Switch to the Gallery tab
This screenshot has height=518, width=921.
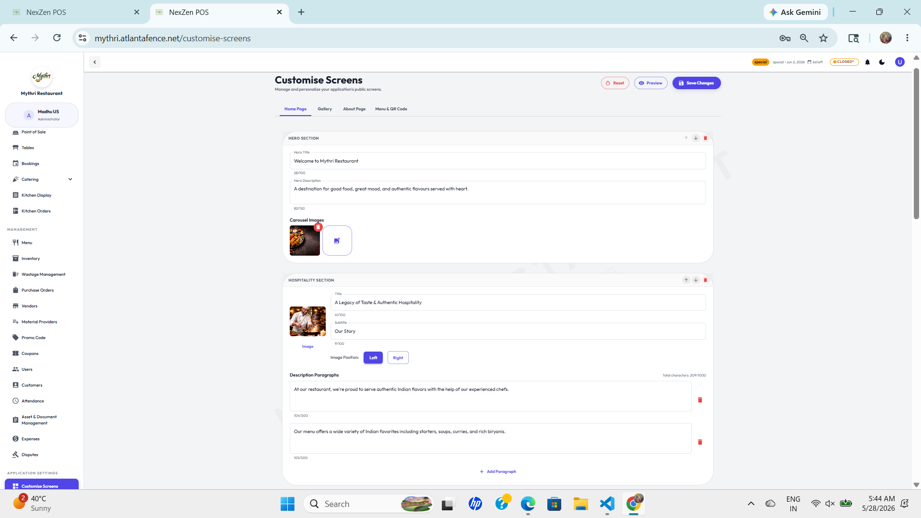[x=324, y=109]
